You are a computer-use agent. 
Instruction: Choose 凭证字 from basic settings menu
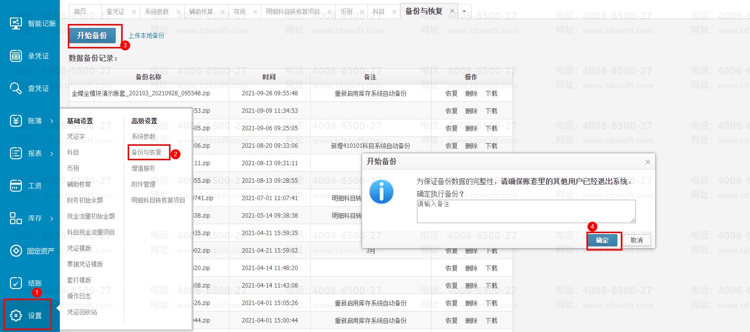click(76, 136)
